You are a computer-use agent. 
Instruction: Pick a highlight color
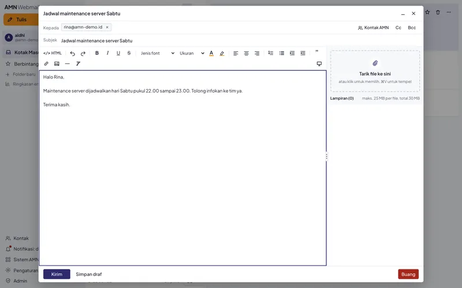click(222, 53)
